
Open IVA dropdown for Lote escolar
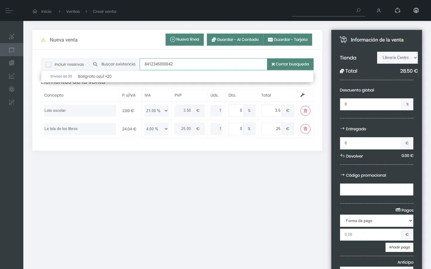click(x=157, y=111)
